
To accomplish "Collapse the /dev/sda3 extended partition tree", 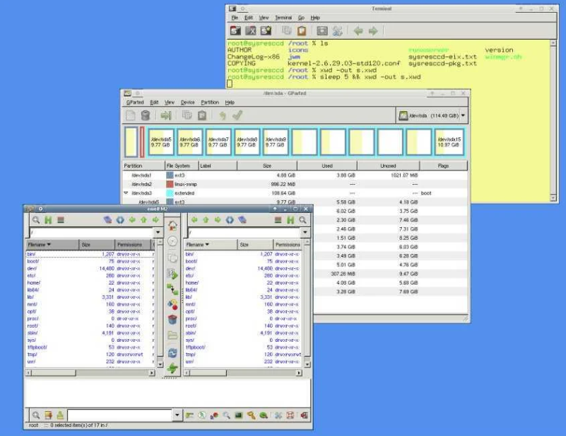I will pyautogui.click(x=126, y=193).
